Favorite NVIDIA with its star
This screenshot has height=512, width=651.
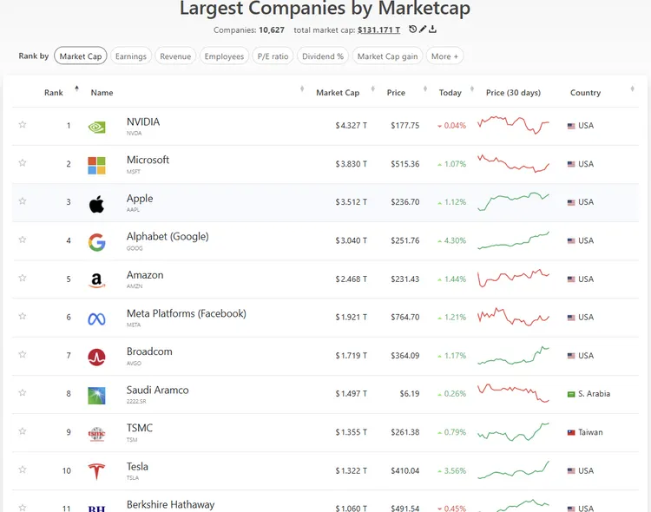pos(23,125)
